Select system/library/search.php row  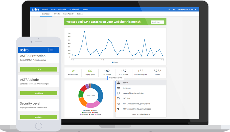point(141,93)
